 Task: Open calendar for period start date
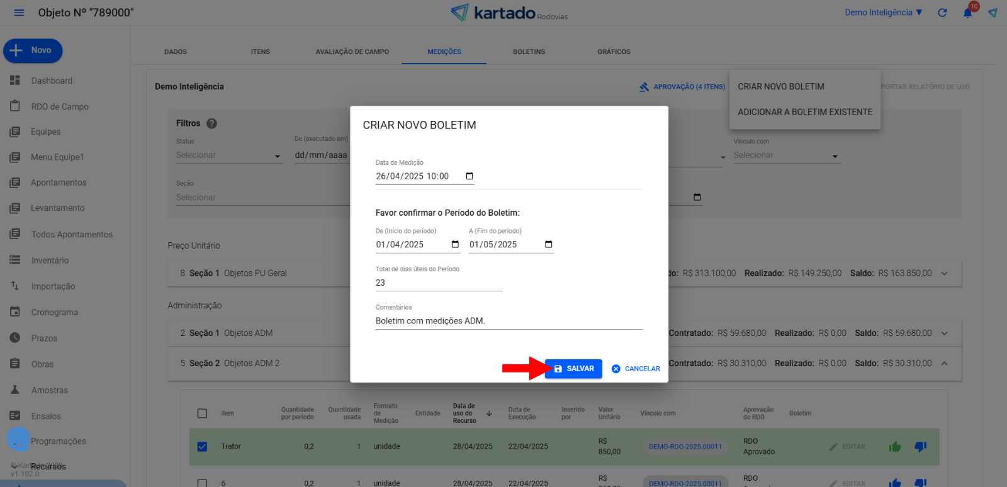455,244
